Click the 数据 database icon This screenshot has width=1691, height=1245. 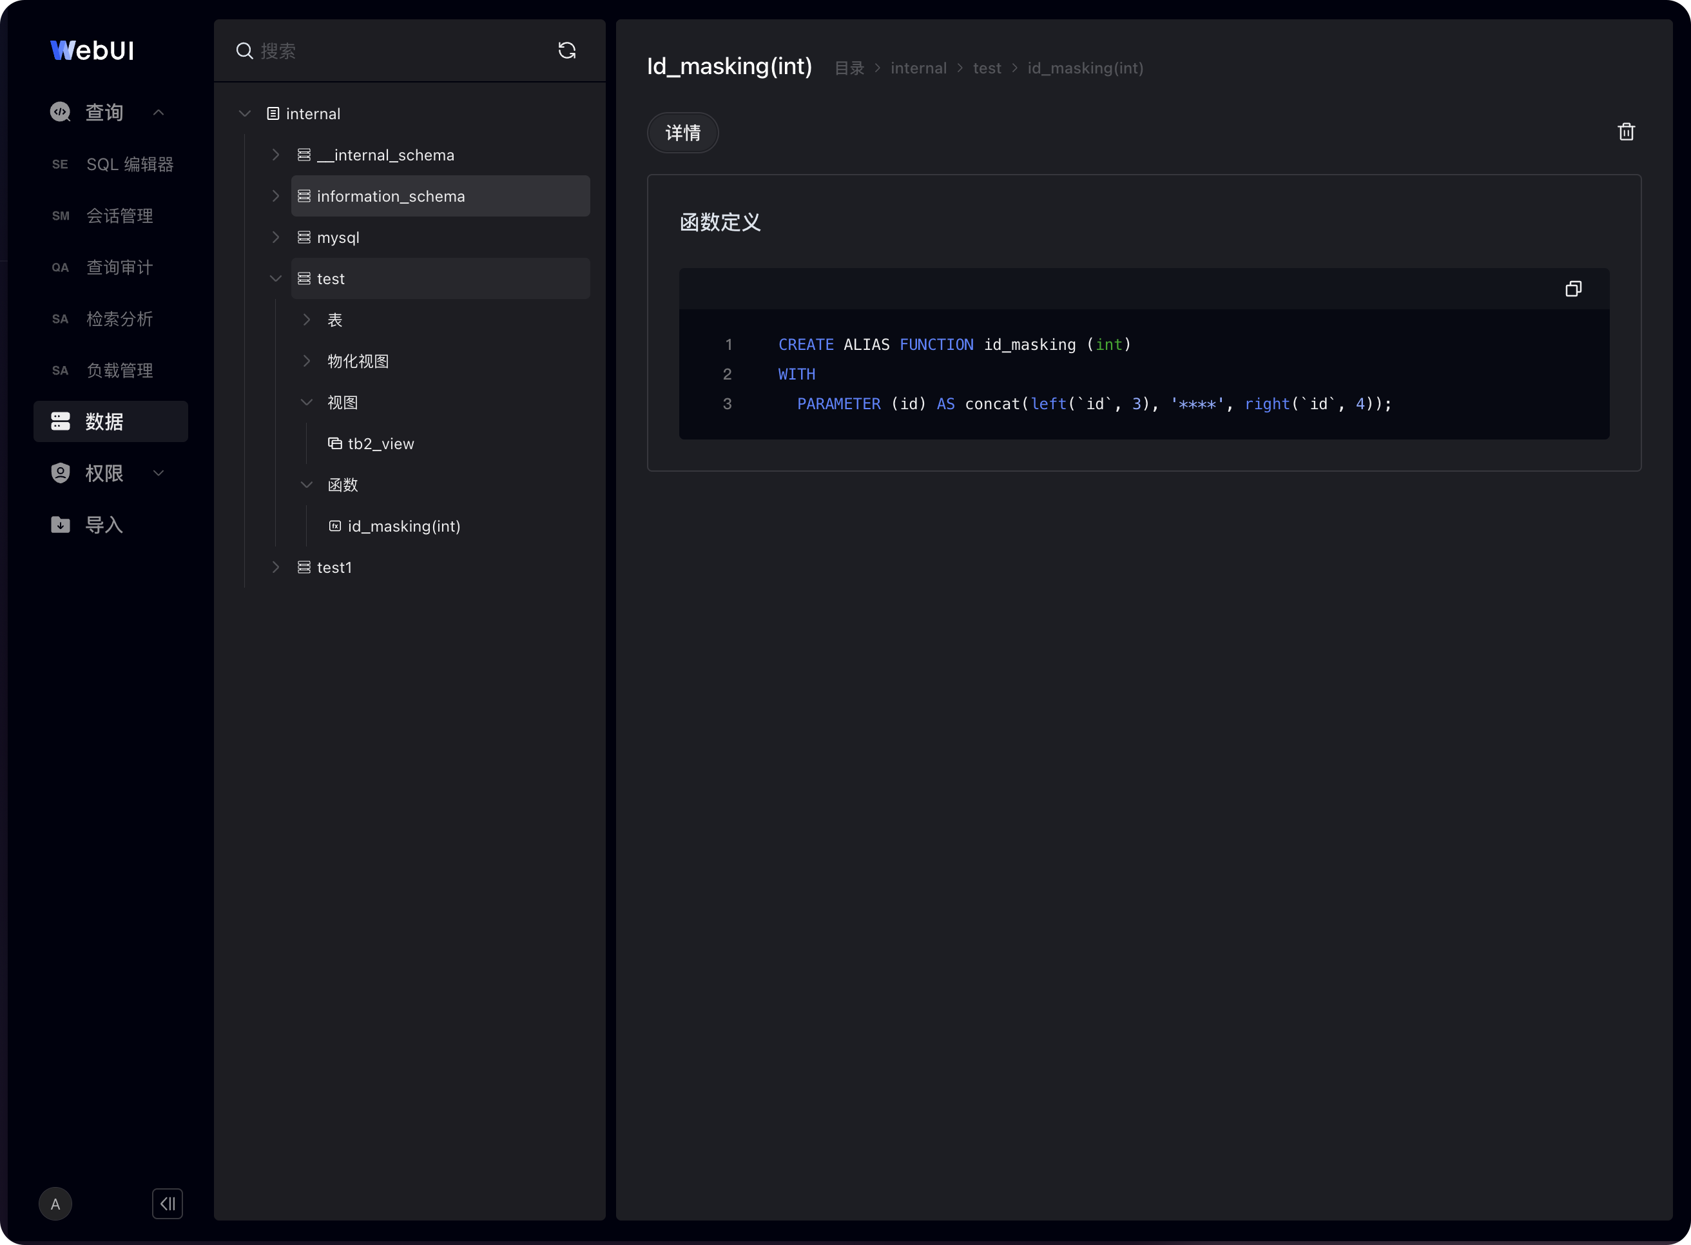[61, 421]
